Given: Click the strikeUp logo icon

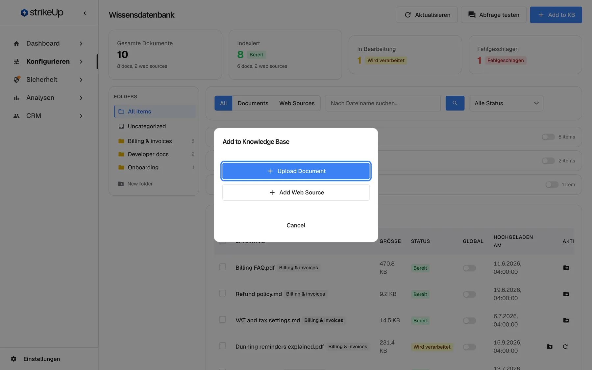Looking at the screenshot, I should (24, 13).
